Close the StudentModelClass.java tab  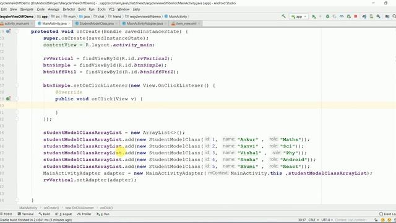point(116,24)
